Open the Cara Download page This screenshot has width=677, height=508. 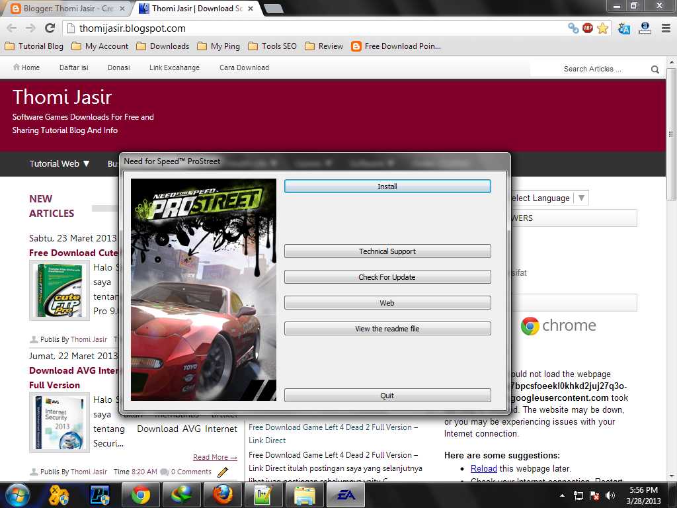245,67
